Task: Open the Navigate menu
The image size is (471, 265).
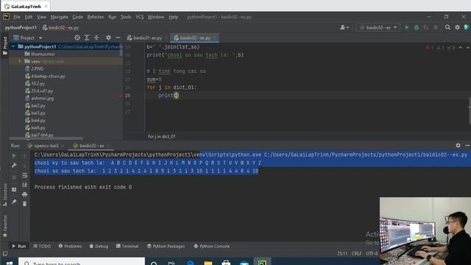Action: [59, 17]
